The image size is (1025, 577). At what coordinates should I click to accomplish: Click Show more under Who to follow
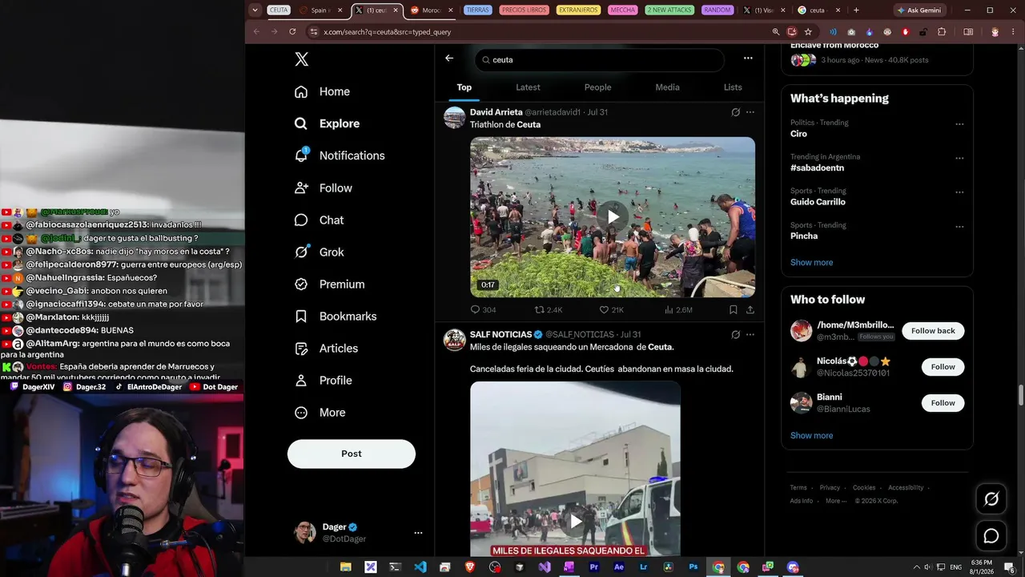811,435
